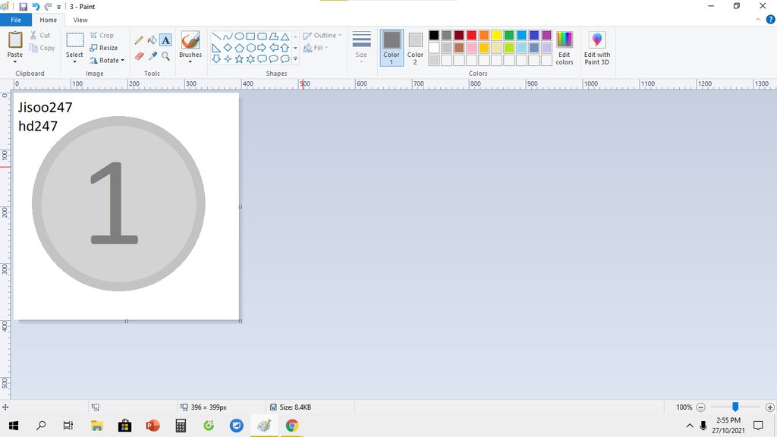The width and height of the screenshot is (777, 437).
Task: Open the Calculator from the taskbar
Action: pyautogui.click(x=181, y=426)
